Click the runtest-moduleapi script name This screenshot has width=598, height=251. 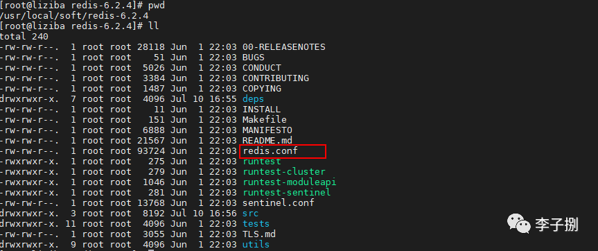[290, 182]
